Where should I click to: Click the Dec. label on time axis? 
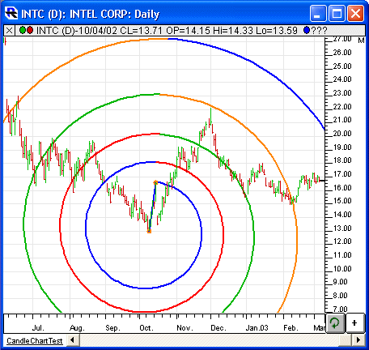[218, 328]
